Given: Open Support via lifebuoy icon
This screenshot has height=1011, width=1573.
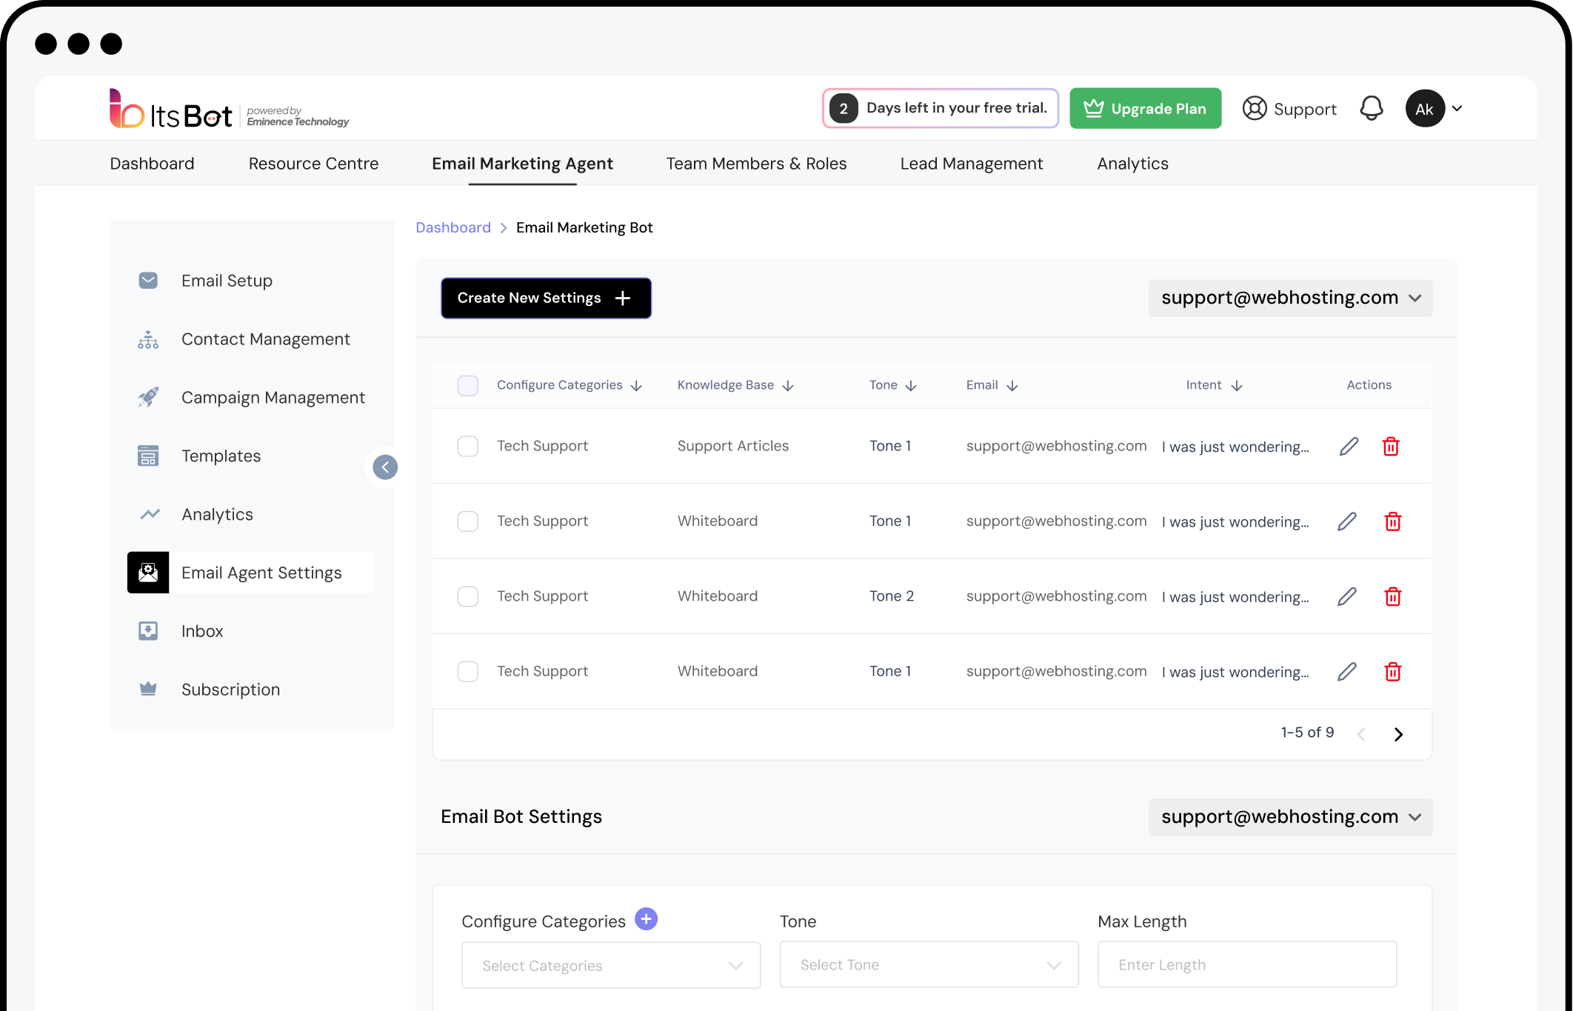Looking at the screenshot, I should pyautogui.click(x=1255, y=108).
